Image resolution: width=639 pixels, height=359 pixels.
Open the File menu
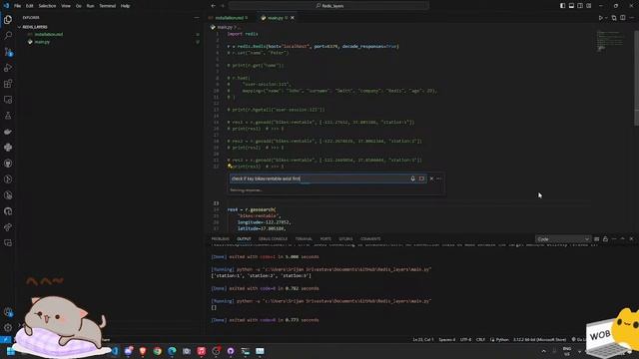click(x=17, y=6)
